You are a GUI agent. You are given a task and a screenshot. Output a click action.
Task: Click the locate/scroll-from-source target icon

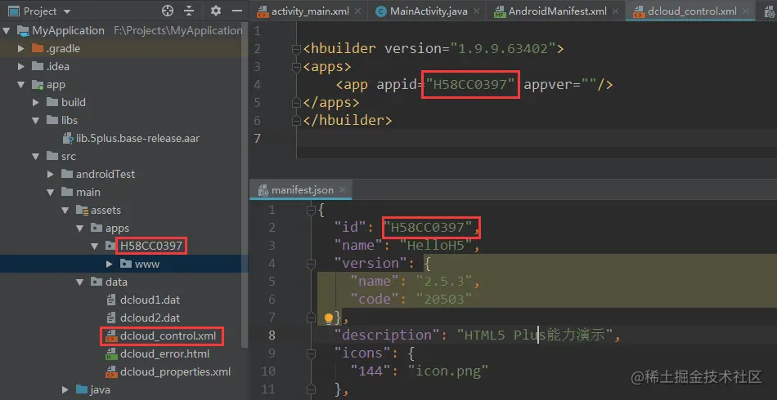(x=168, y=11)
